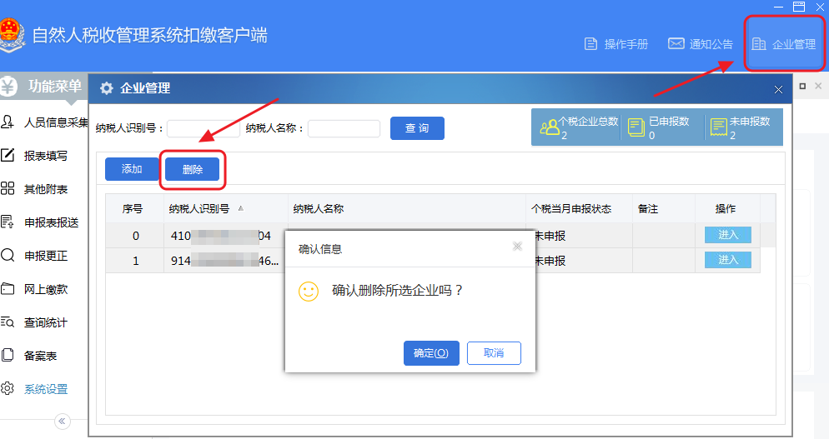Open the 操作手册 manual icon
829x439 pixels.
tap(590, 44)
